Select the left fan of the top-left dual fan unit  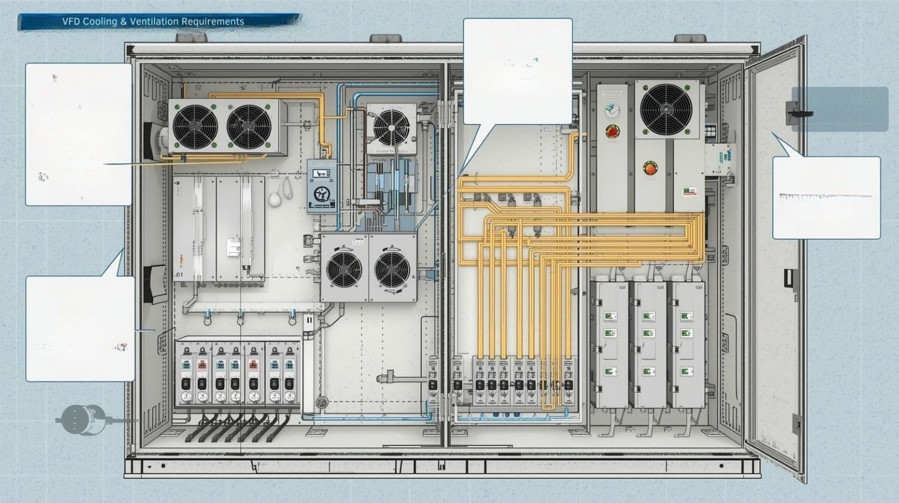tap(196, 127)
